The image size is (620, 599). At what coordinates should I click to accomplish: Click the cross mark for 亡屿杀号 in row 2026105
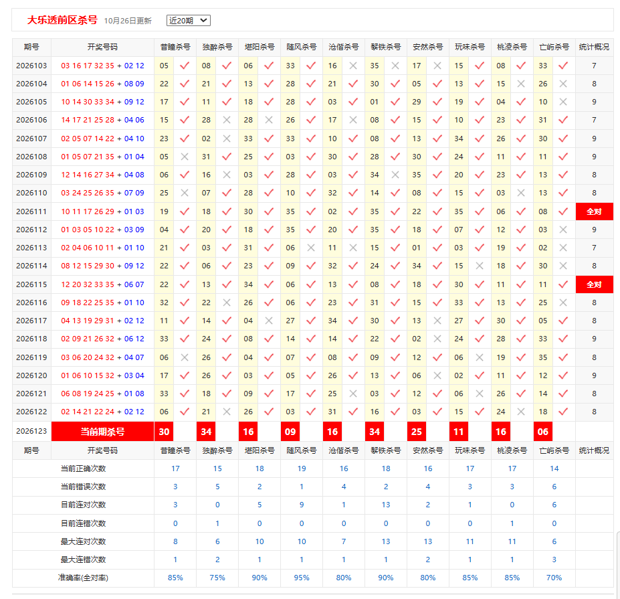pos(563,102)
